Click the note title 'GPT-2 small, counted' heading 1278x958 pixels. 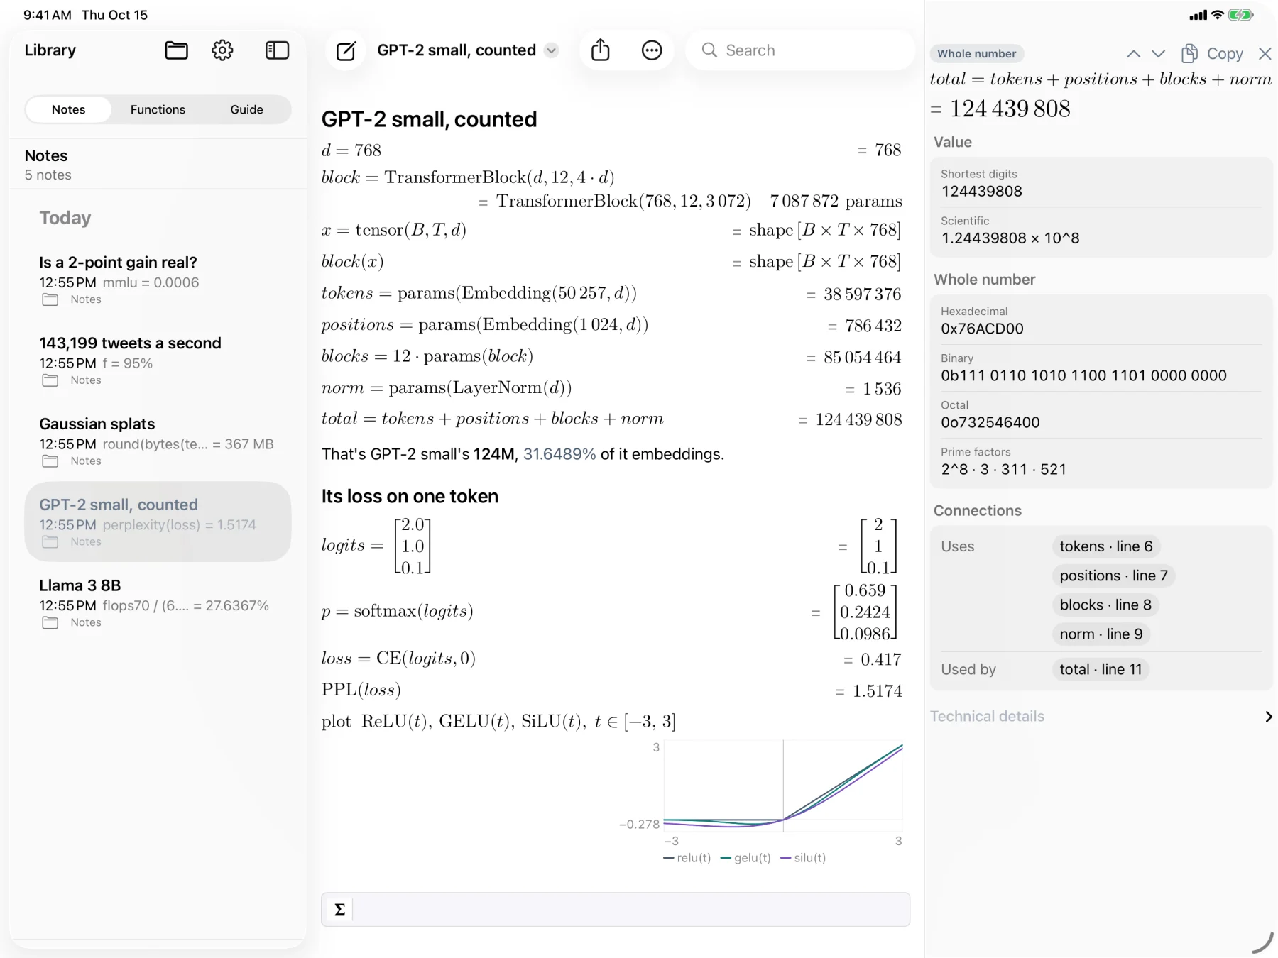429,119
